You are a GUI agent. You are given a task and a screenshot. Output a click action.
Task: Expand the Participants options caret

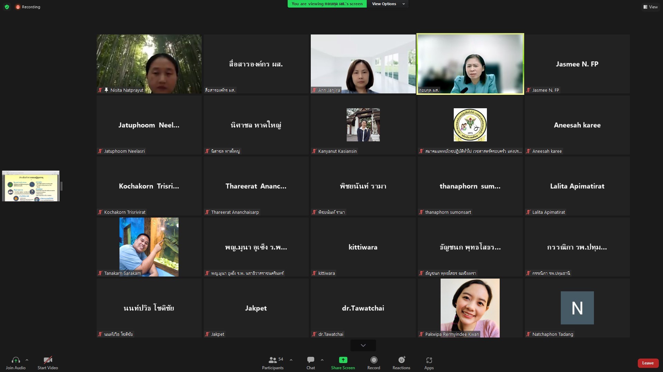click(x=291, y=360)
